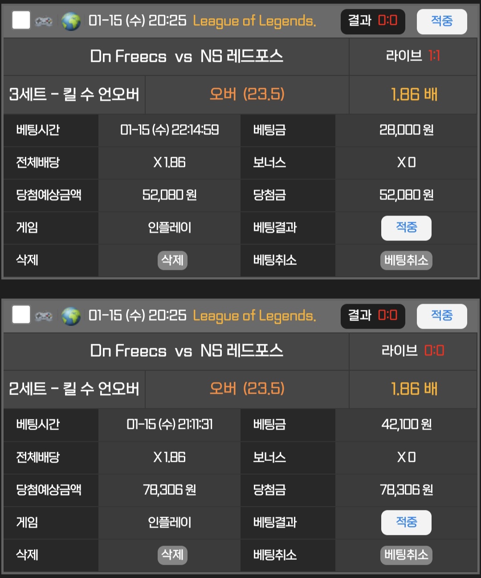Click the 라이브 1:1 live score cell
The width and height of the screenshot is (481, 578).
(x=412, y=56)
